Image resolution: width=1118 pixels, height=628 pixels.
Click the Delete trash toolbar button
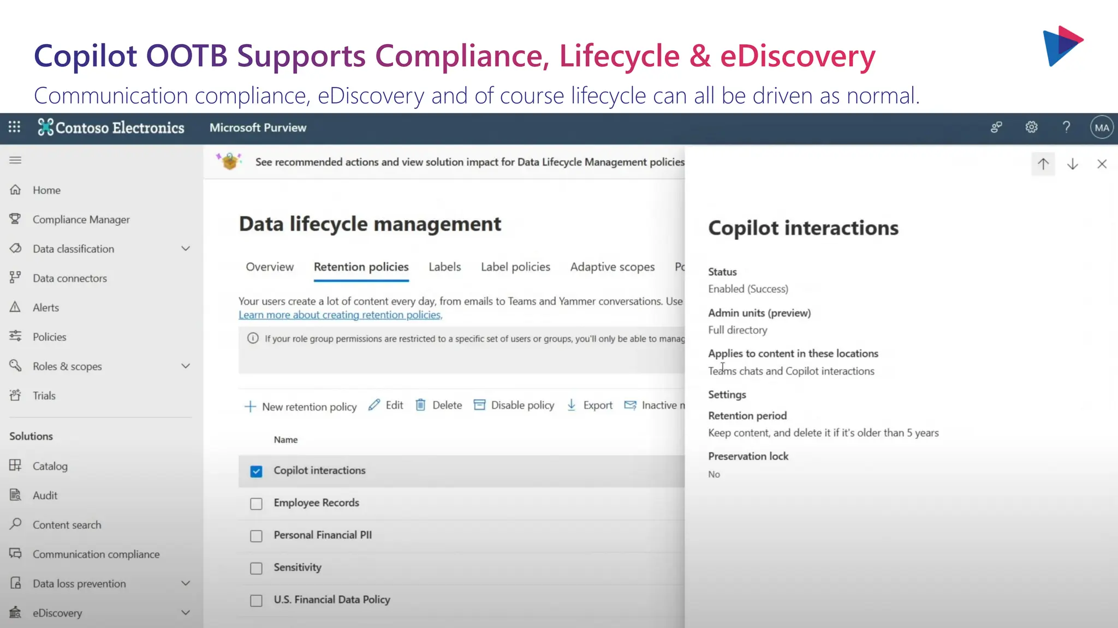pyautogui.click(x=438, y=405)
